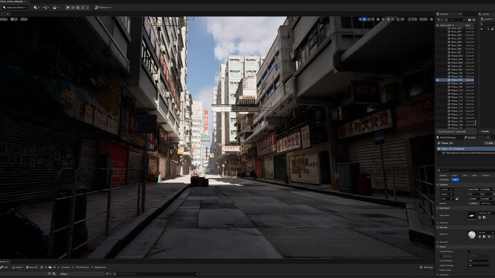Image resolution: width=495 pixels, height=278 pixels.
Task: Toggle visibility eye for Plane_107
Action: tap(438, 80)
